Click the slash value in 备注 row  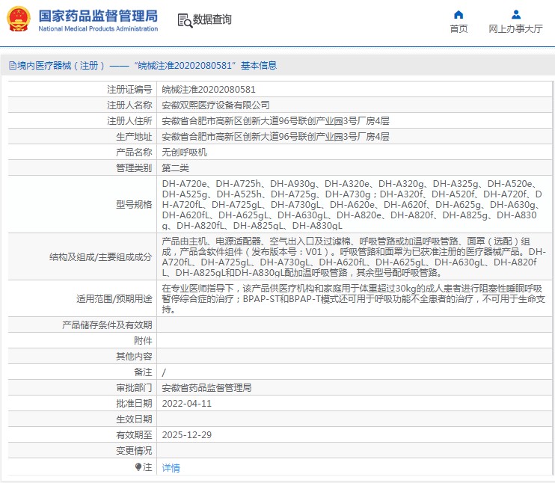(x=164, y=372)
